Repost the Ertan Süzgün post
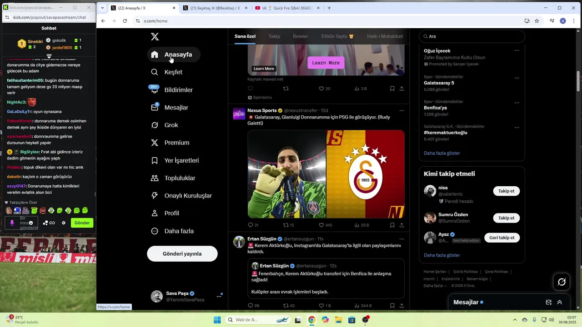 coord(286,306)
